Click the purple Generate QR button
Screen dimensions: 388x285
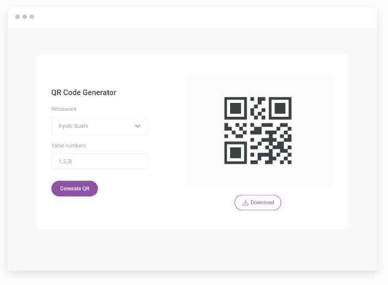(x=74, y=189)
